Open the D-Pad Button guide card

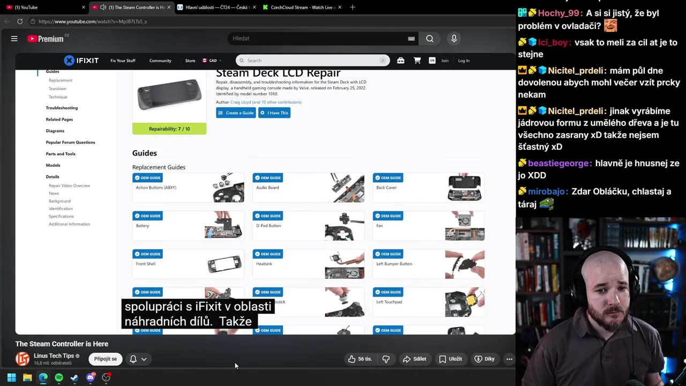309,226
